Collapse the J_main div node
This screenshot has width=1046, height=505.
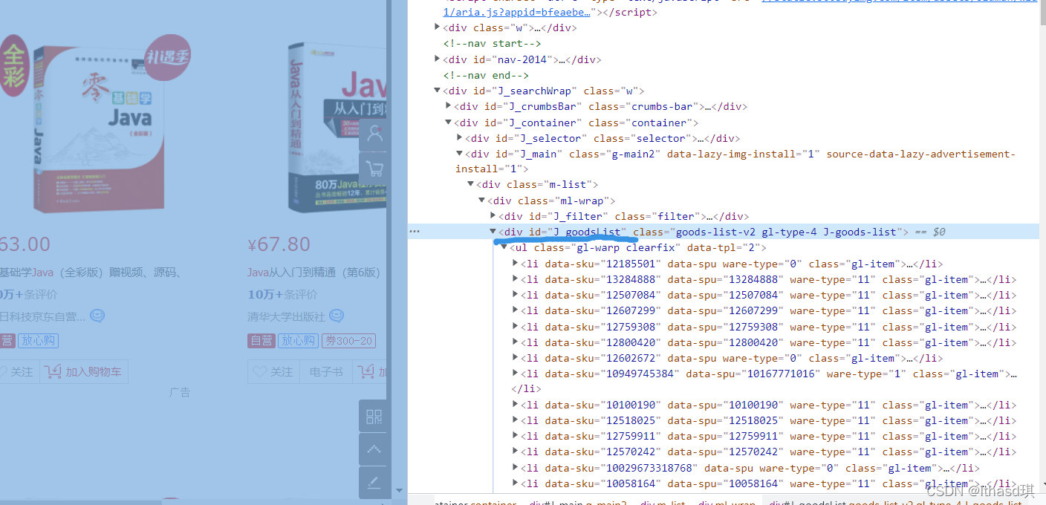pos(459,154)
